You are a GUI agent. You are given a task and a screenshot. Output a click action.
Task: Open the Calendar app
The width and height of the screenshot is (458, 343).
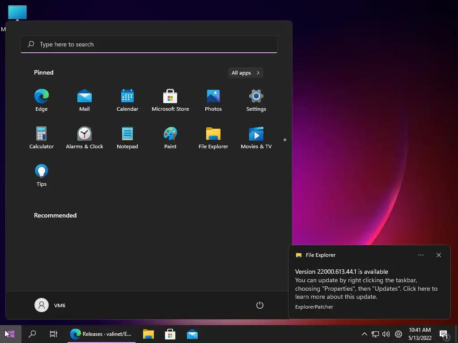[127, 100]
